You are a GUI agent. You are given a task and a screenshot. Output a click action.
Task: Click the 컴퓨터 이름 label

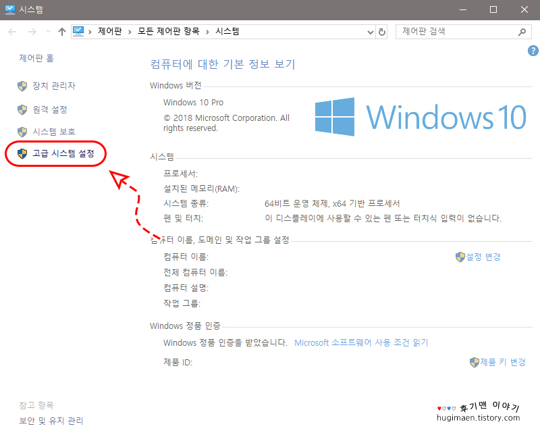click(186, 257)
